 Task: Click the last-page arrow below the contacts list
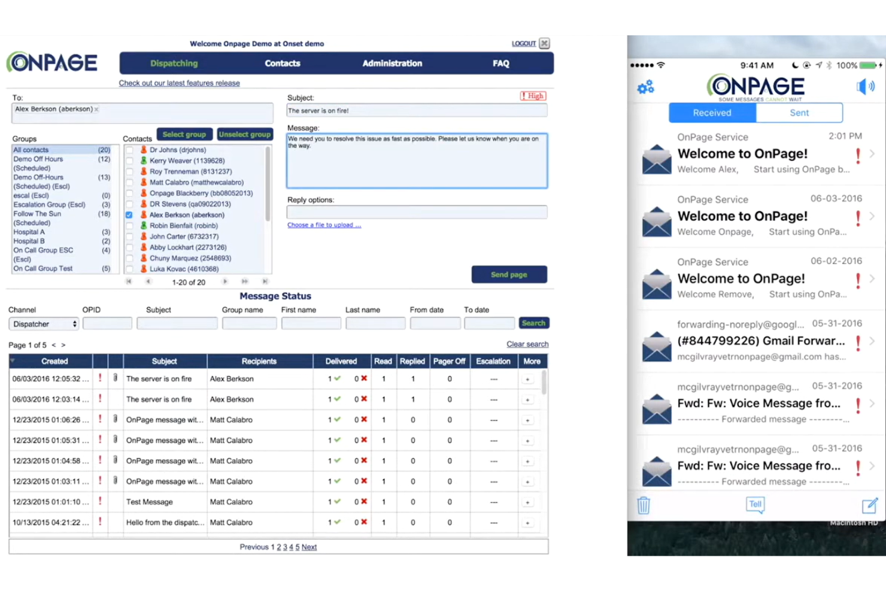264,281
